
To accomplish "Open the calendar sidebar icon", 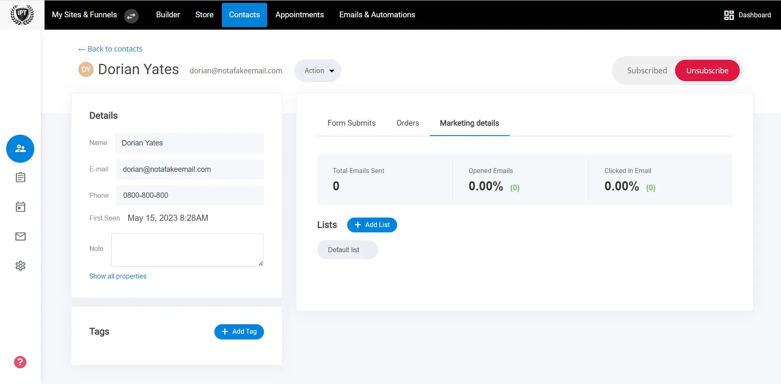I will (20, 207).
